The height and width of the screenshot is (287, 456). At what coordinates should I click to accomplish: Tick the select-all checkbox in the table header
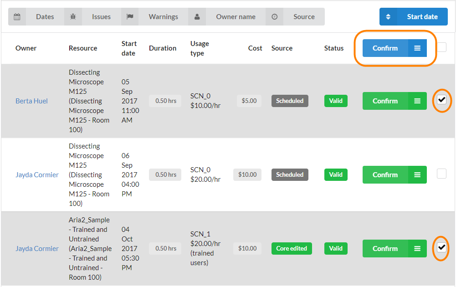(x=441, y=47)
